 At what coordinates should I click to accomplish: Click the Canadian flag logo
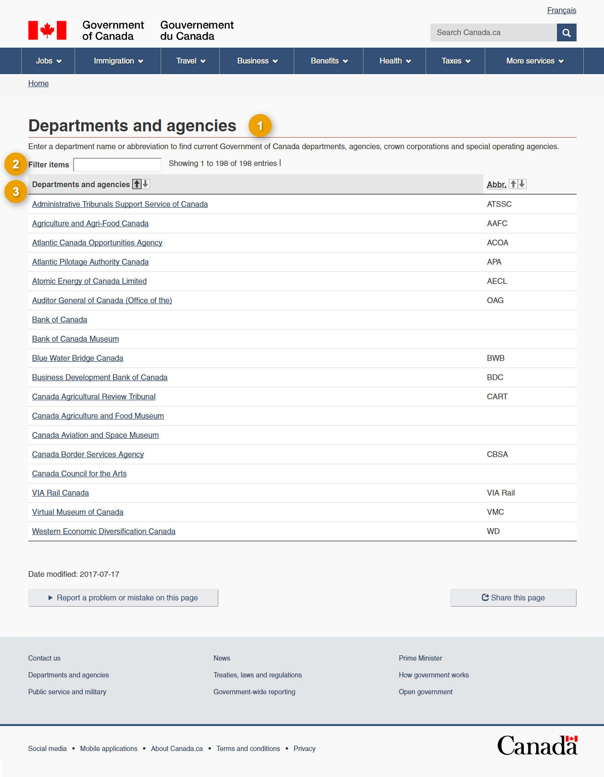click(x=47, y=30)
